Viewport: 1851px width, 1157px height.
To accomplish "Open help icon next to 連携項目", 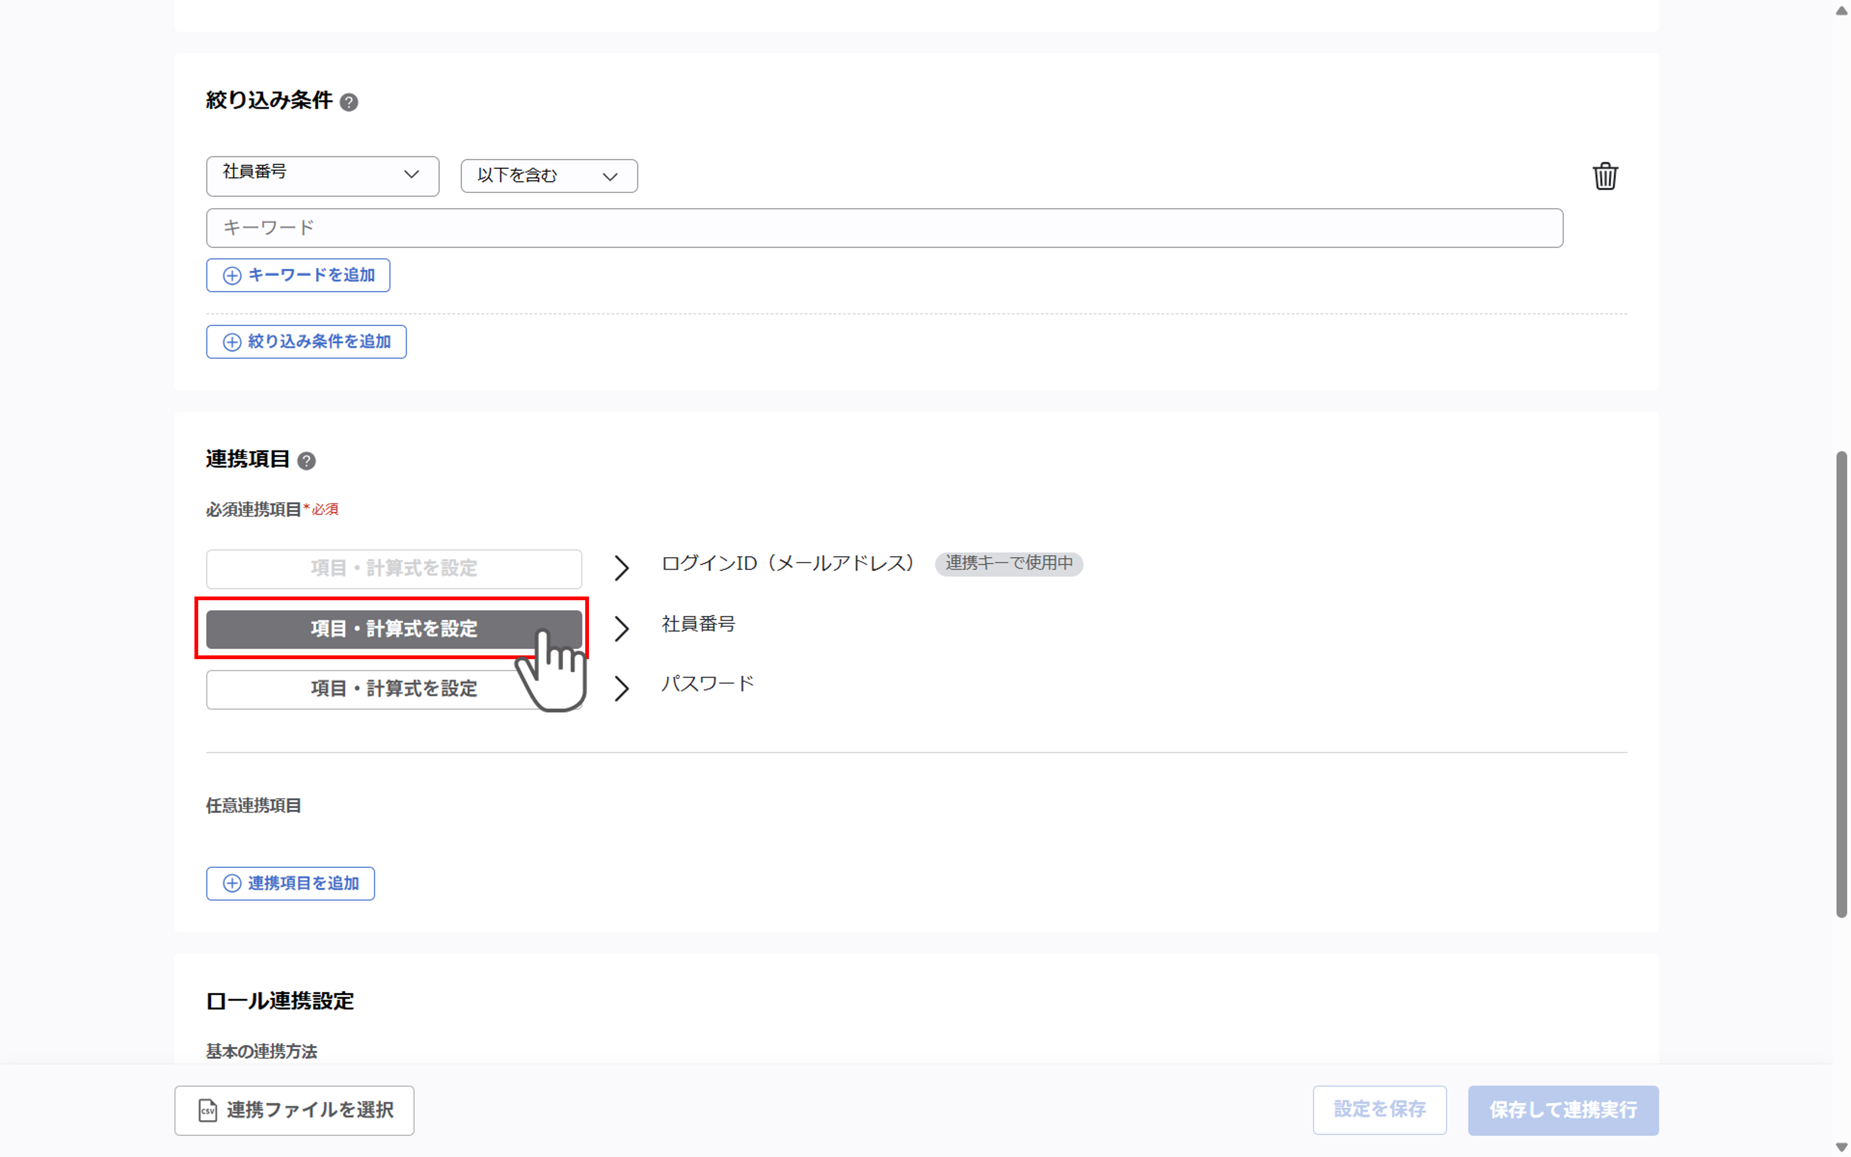I will [306, 460].
